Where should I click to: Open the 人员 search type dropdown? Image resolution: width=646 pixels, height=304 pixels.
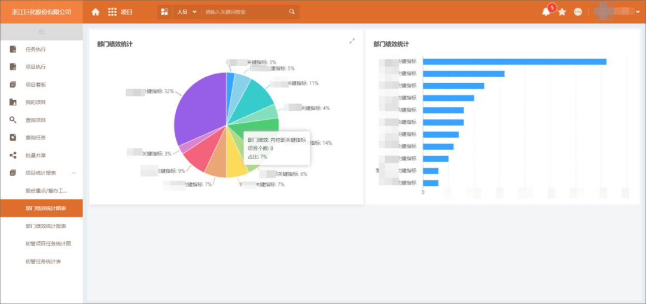[x=187, y=12]
